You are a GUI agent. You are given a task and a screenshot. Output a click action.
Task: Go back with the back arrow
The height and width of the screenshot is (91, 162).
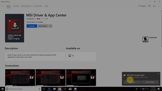(3, 6)
